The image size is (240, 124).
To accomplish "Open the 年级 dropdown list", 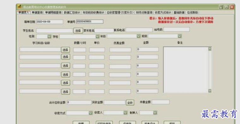I will pos(138,36).
